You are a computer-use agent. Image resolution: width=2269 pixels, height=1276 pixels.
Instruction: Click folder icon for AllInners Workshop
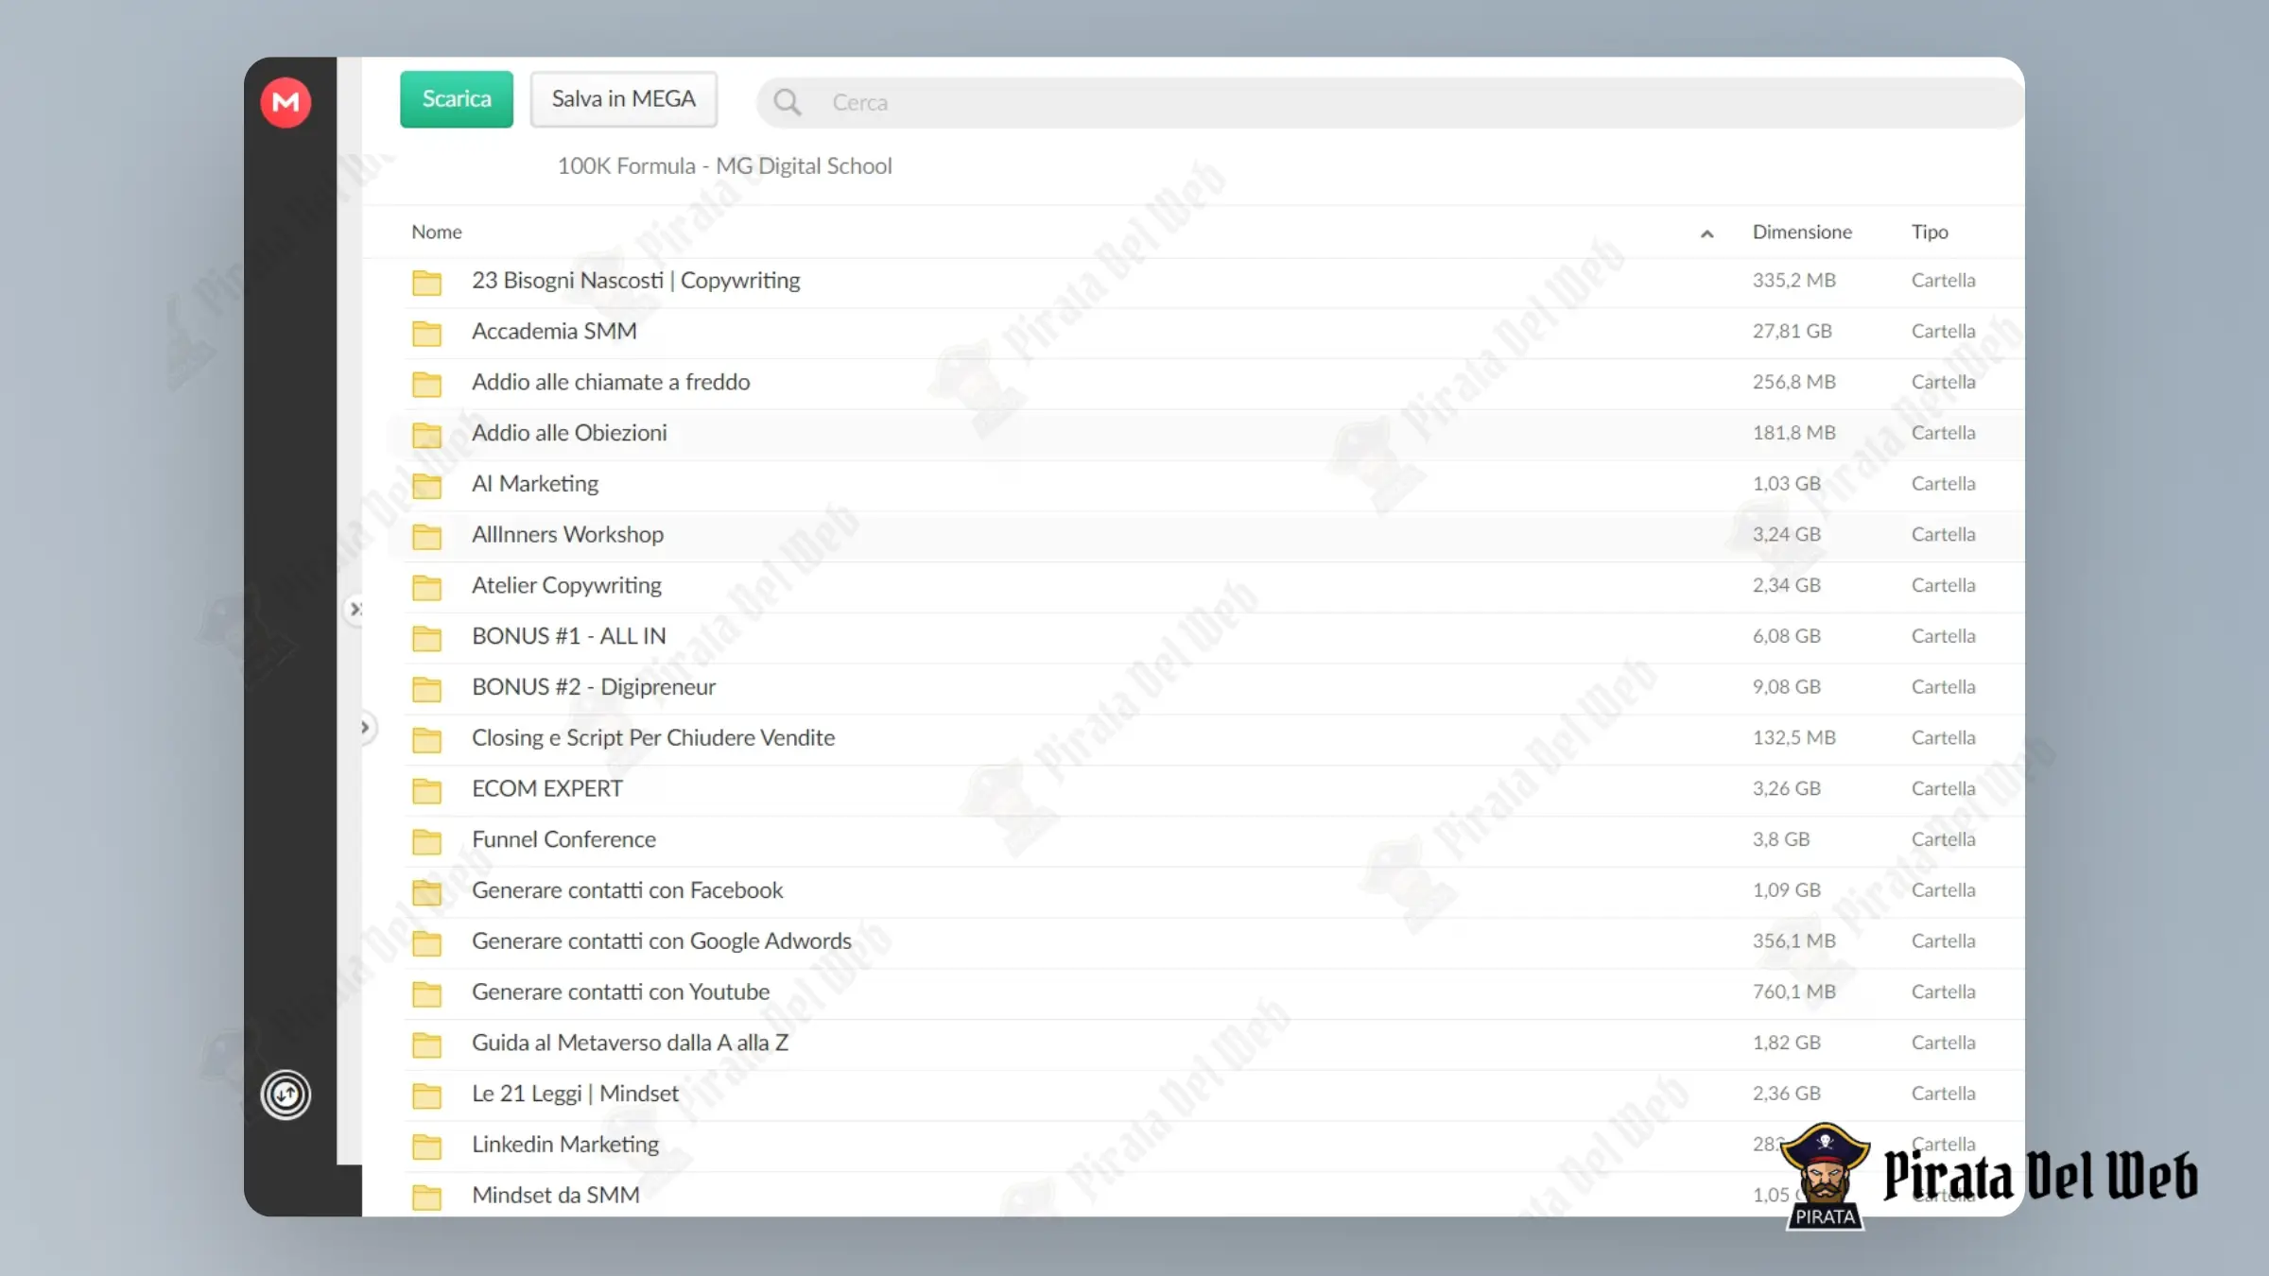[426, 536]
